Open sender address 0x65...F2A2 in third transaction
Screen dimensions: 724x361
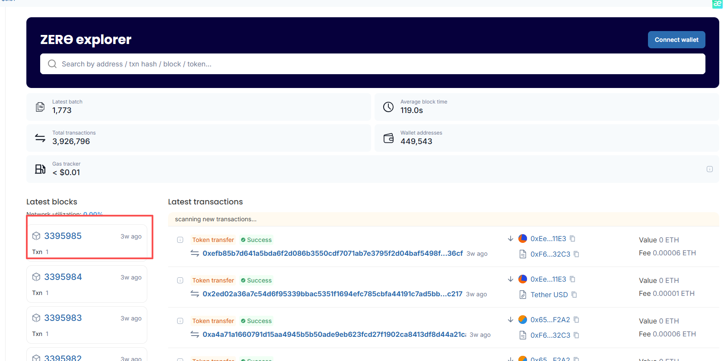pyautogui.click(x=550, y=320)
